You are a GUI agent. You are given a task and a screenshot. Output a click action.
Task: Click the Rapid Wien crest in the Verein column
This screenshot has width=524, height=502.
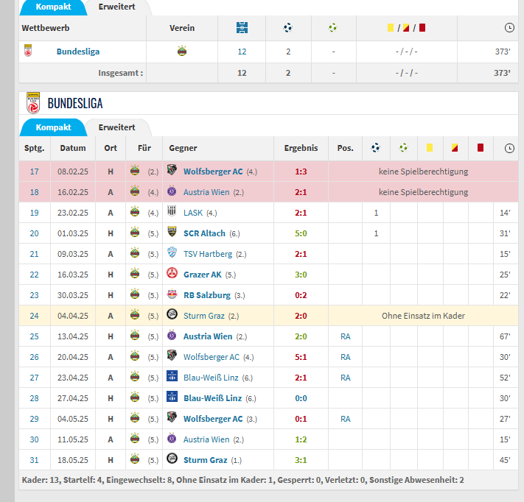[x=182, y=52]
